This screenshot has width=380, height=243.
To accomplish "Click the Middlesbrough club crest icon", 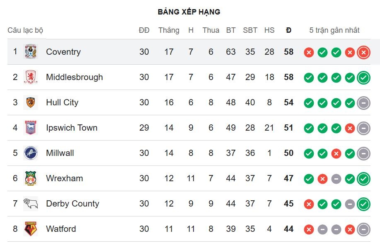I will [x=31, y=77].
